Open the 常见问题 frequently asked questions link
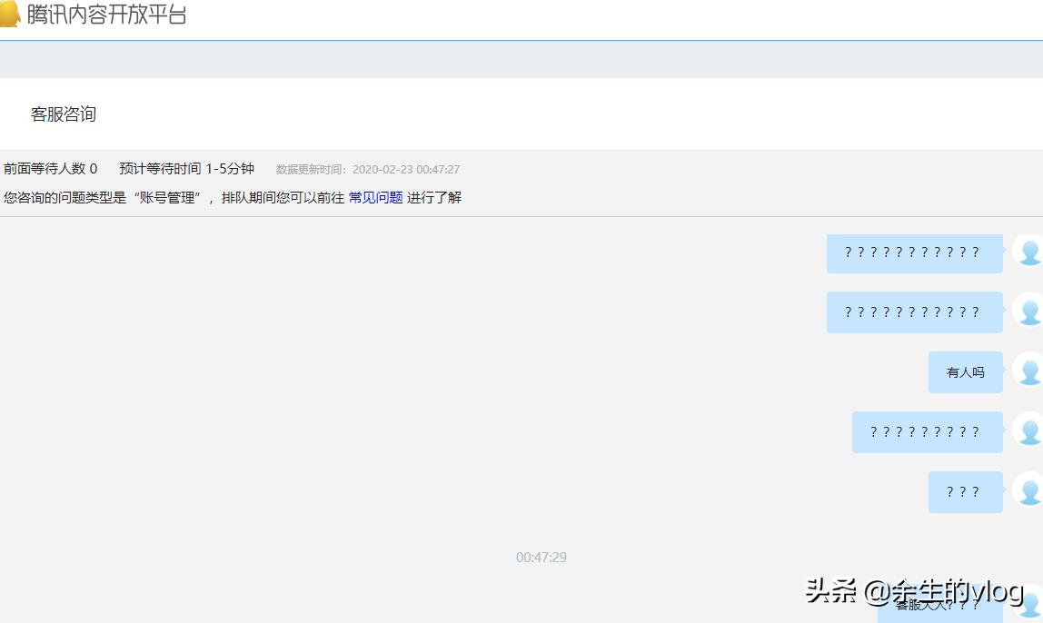Viewport: 1043px width, 623px height. point(375,197)
